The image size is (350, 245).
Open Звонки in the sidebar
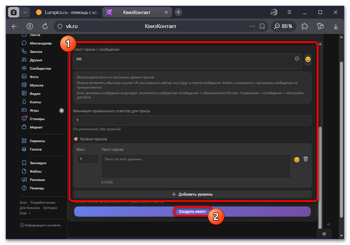pyautogui.click(x=32, y=51)
